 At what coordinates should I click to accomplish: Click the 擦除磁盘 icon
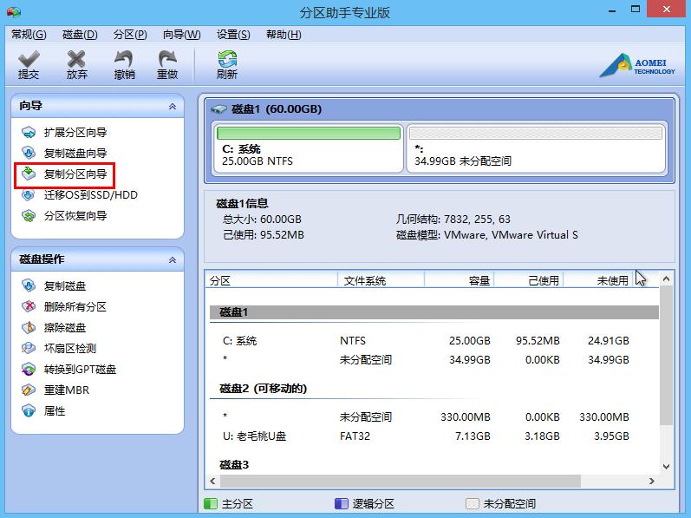click(x=29, y=328)
